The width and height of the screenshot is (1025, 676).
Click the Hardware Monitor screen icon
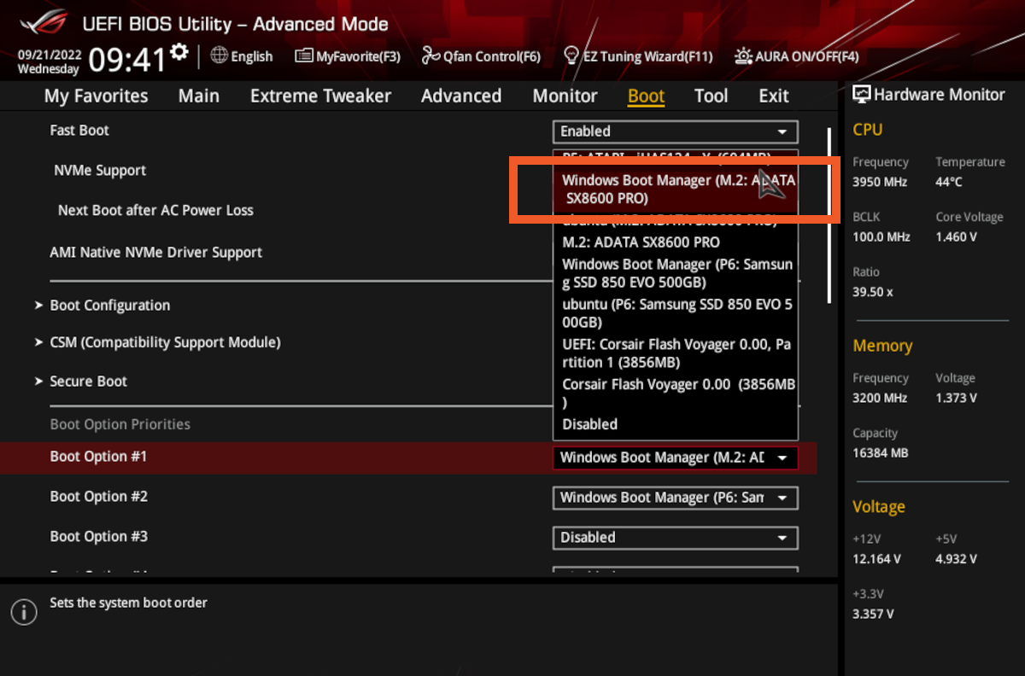(x=862, y=95)
